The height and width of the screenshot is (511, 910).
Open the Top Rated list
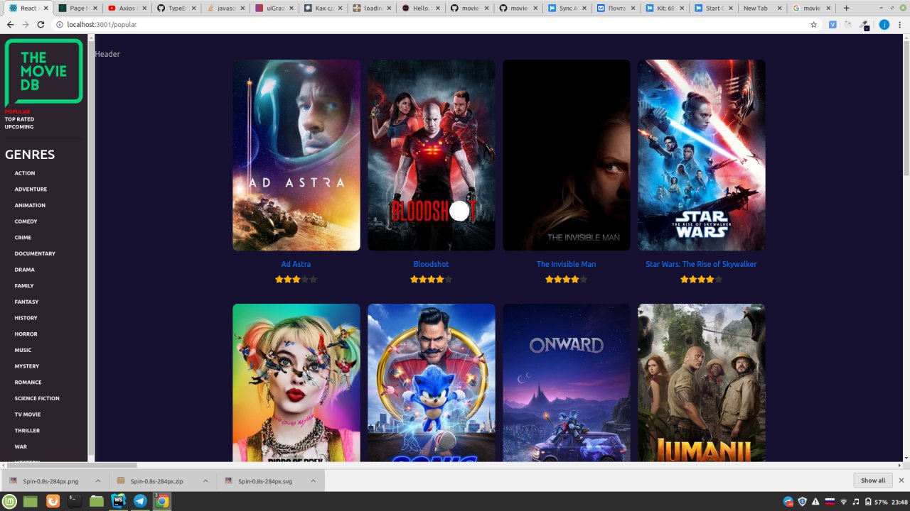(x=19, y=119)
